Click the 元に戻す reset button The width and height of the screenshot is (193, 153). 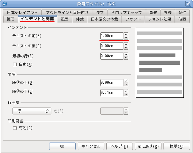pyautogui.click(x=148, y=146)
